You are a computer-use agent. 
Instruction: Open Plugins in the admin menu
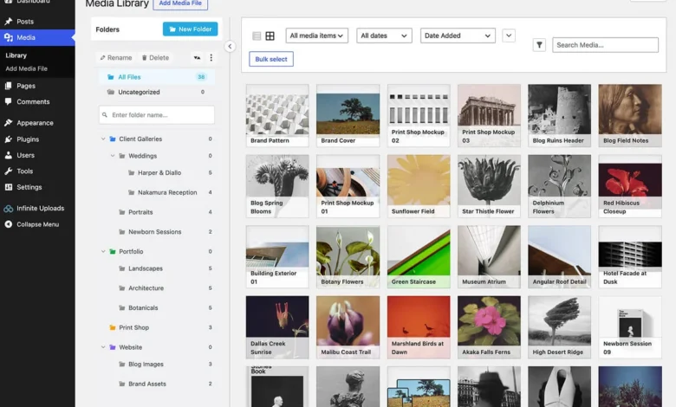(28, 139)
